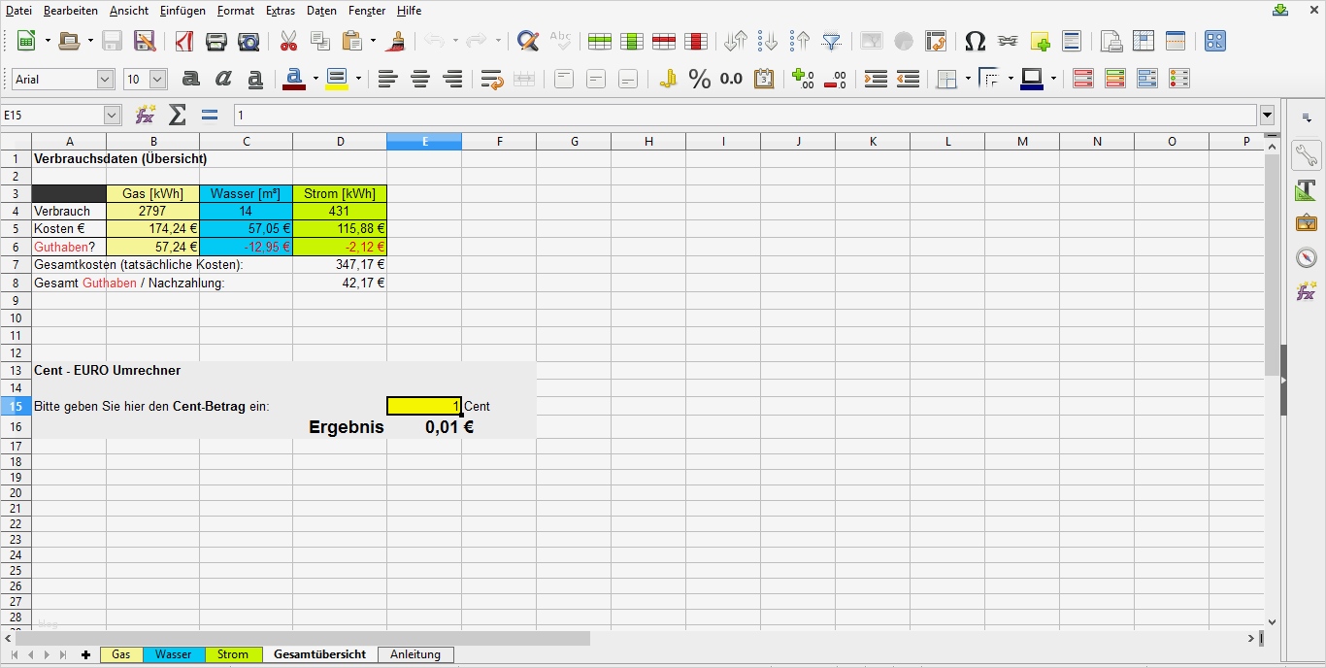Open sidebar Navigator compass icon
Image resolution: width=1326 pixels, height=668 pixels.
pyautogui.click(x=1307, y=257)
